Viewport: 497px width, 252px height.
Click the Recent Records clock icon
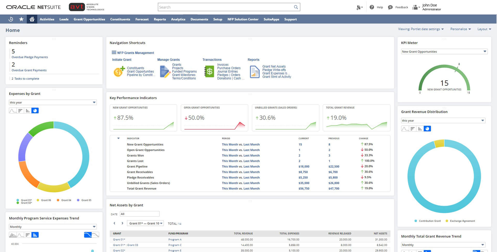(x=11, y=19)
